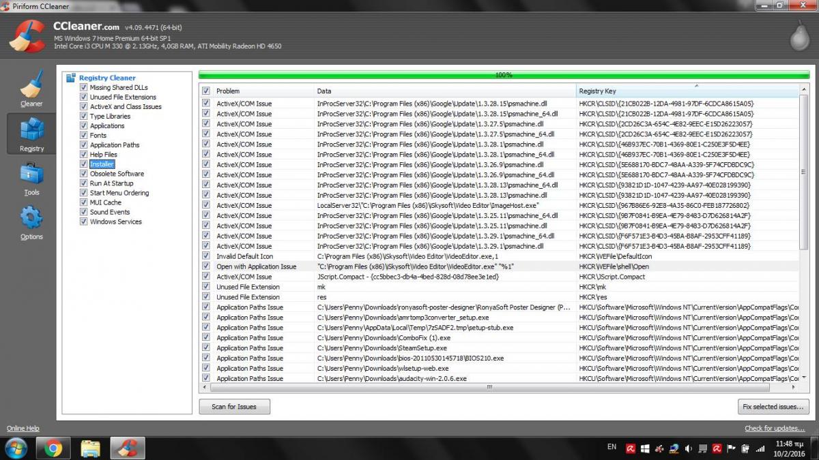
Task: Click the Registry Cleaner tree icon
Action: click(x=71, y=78)
